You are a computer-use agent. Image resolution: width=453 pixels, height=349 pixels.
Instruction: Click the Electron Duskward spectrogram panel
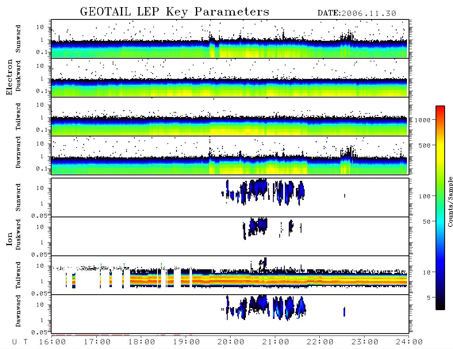[230, 77]
